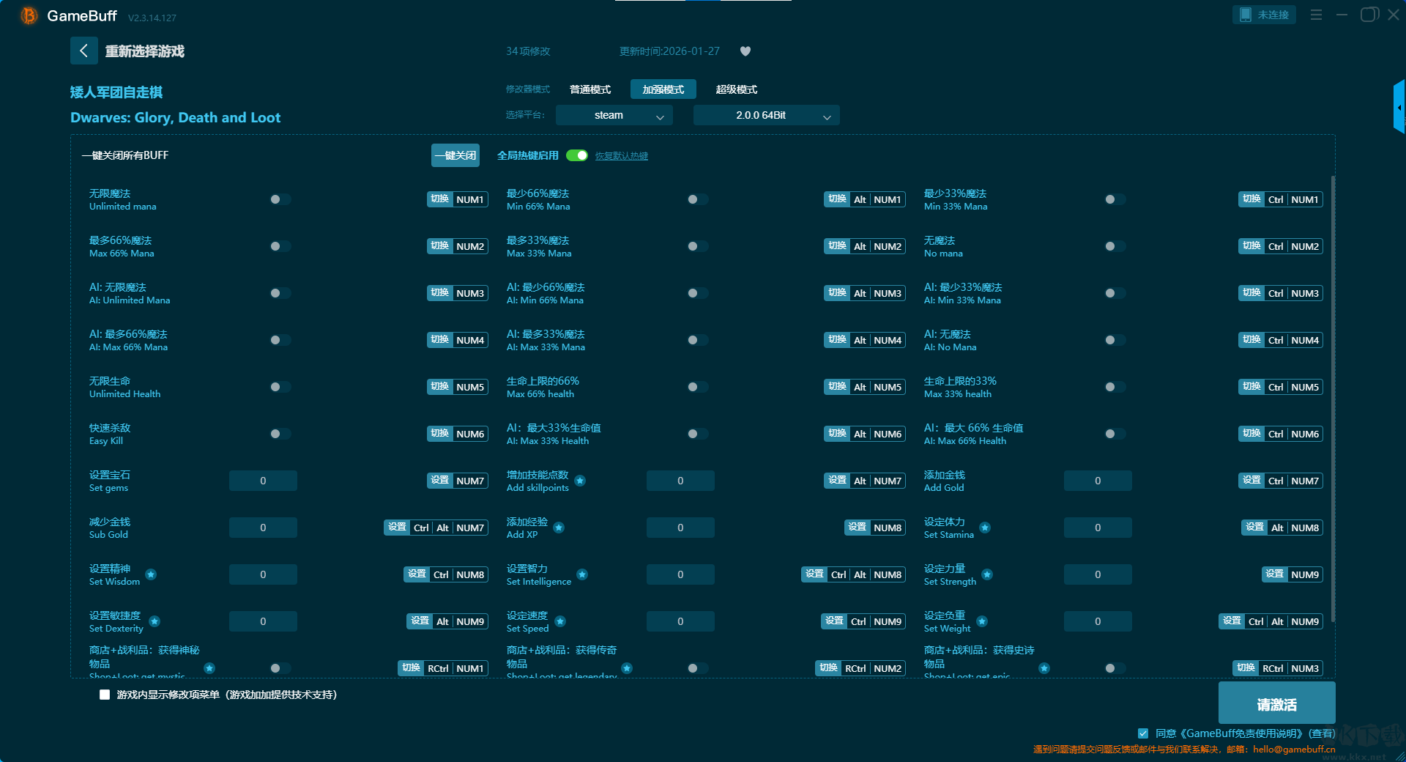
Task: Click the star icon next to Set Weight
Action: [982, 621]
